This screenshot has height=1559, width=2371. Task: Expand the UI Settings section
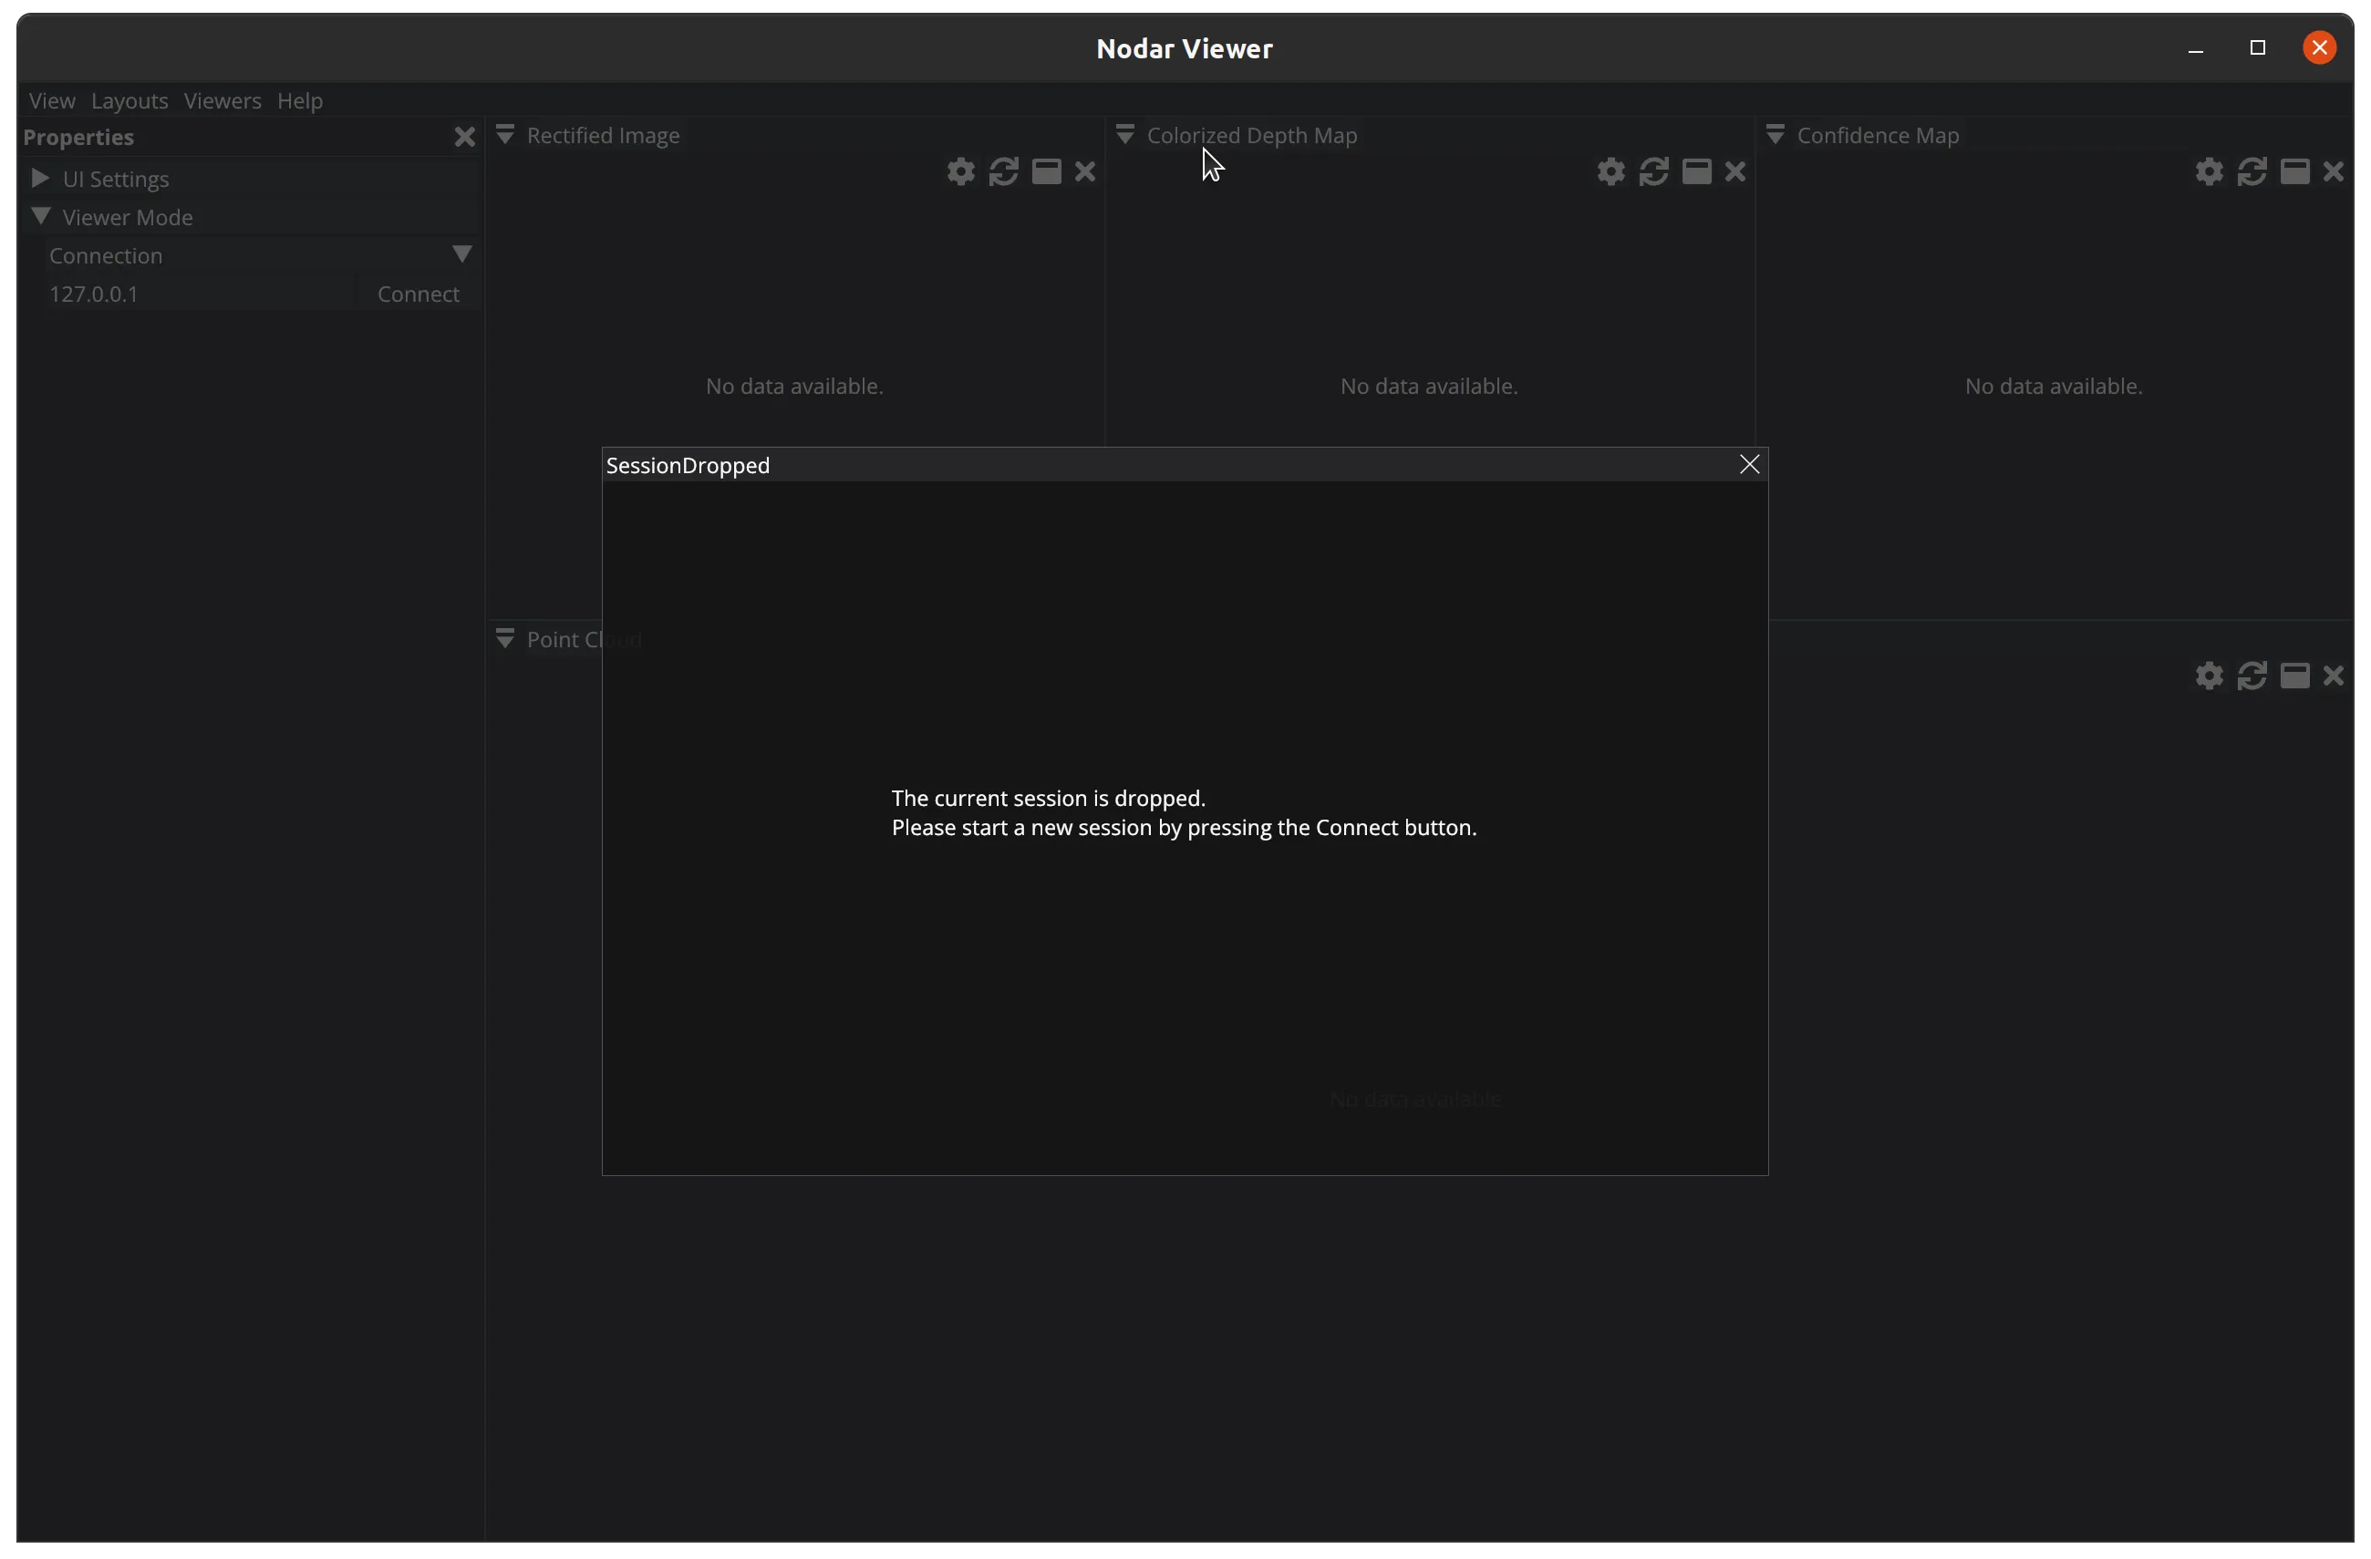pyautogui.click(x=41, y=179)
